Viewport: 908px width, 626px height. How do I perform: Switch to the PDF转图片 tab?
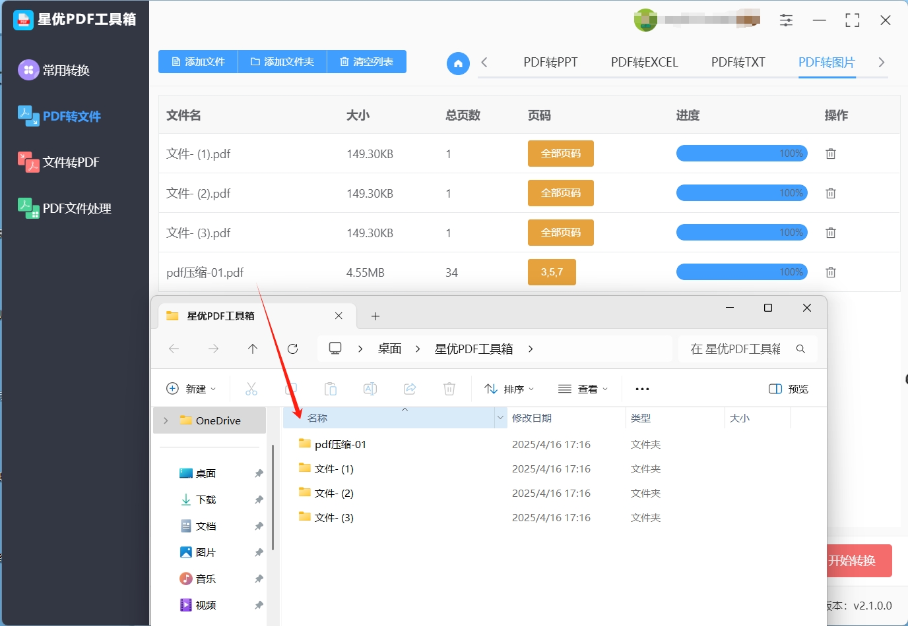tap(827, 63)
